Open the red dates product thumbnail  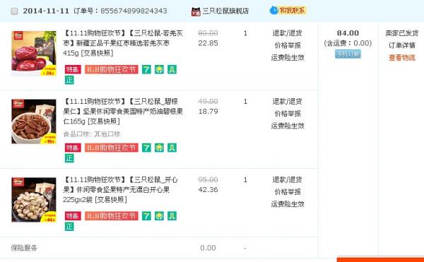pos(34,54)
